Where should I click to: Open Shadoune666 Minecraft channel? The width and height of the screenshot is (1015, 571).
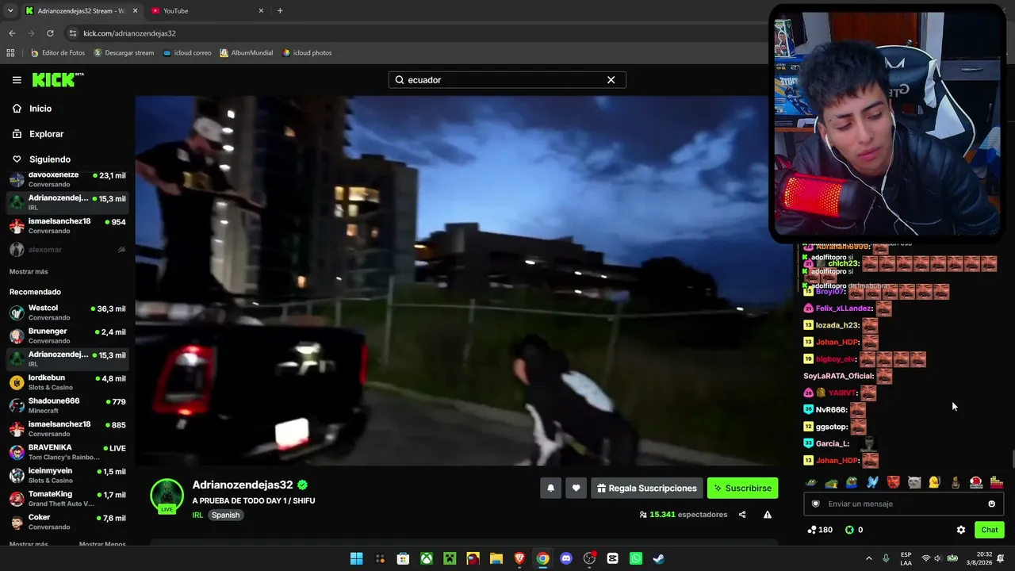click(x=67, y=405)
